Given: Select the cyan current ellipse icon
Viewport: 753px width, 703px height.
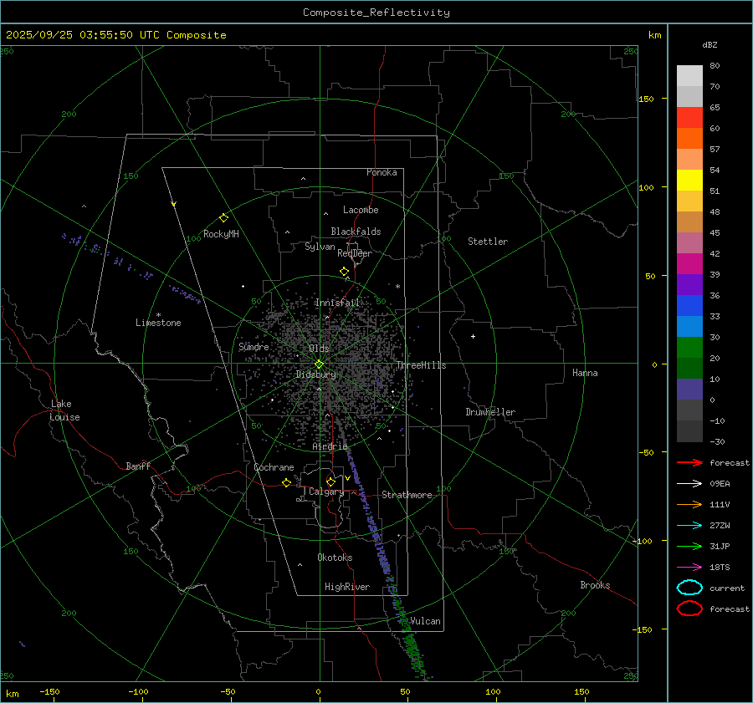Looking at the screenshot, I should coord(689,588).
